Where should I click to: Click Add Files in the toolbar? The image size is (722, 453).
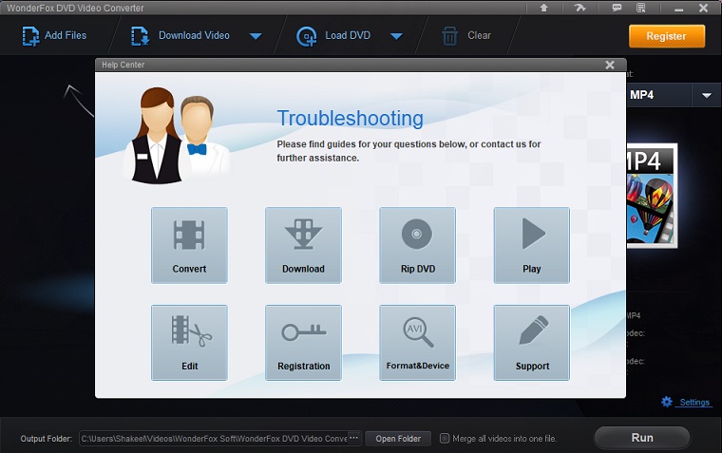pyautogui.click(x=54, y=36)
